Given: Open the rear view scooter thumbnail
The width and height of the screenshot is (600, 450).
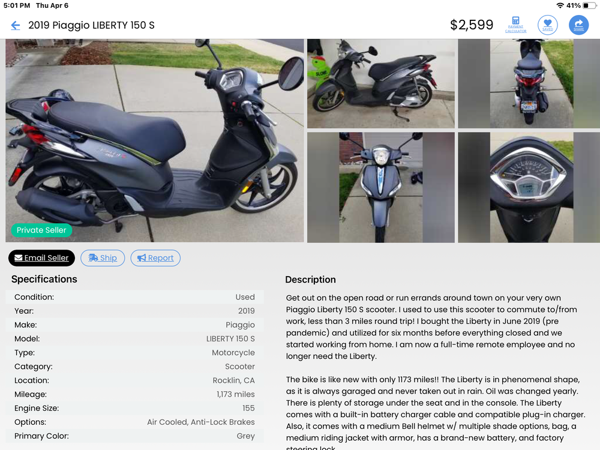Looking at the screenshot, I should [x=529, y=83].
